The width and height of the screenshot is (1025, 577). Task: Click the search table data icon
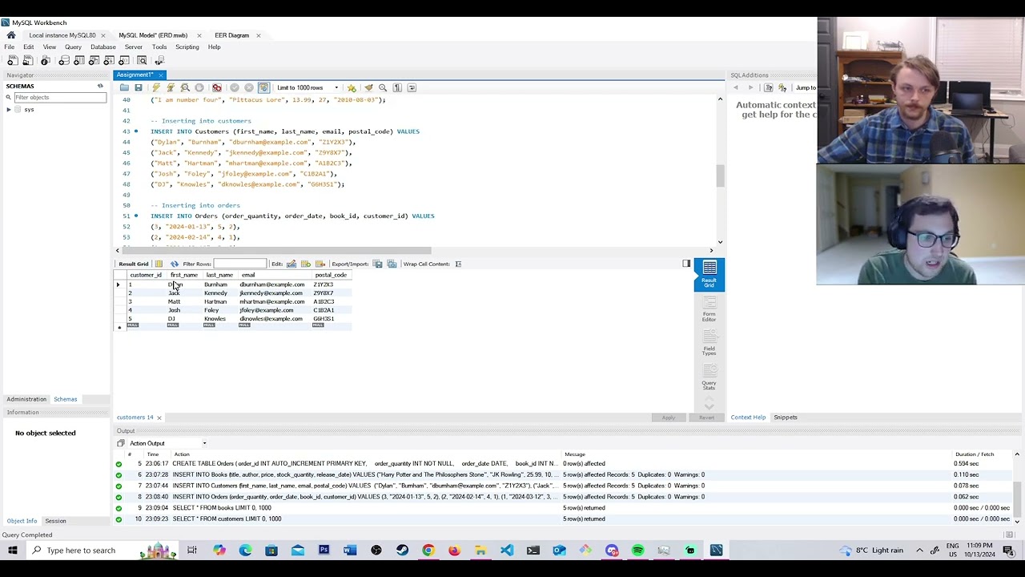(x=142, y=61)
